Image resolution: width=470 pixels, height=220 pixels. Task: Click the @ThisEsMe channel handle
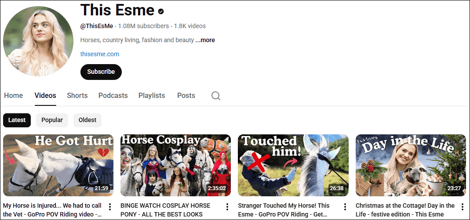pyautogui.click(x=97, y=26)
